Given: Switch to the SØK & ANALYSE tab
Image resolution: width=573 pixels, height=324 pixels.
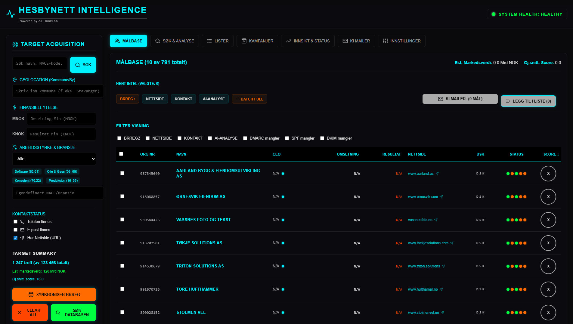Looking at the screenshot, I should pyautogui.click(x=175, y=41).
